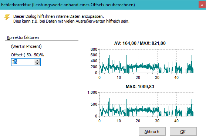This screenshot has width=206, height=139.
Task: Click the (Wert in Prozent) label
Action: pos(26,46)
